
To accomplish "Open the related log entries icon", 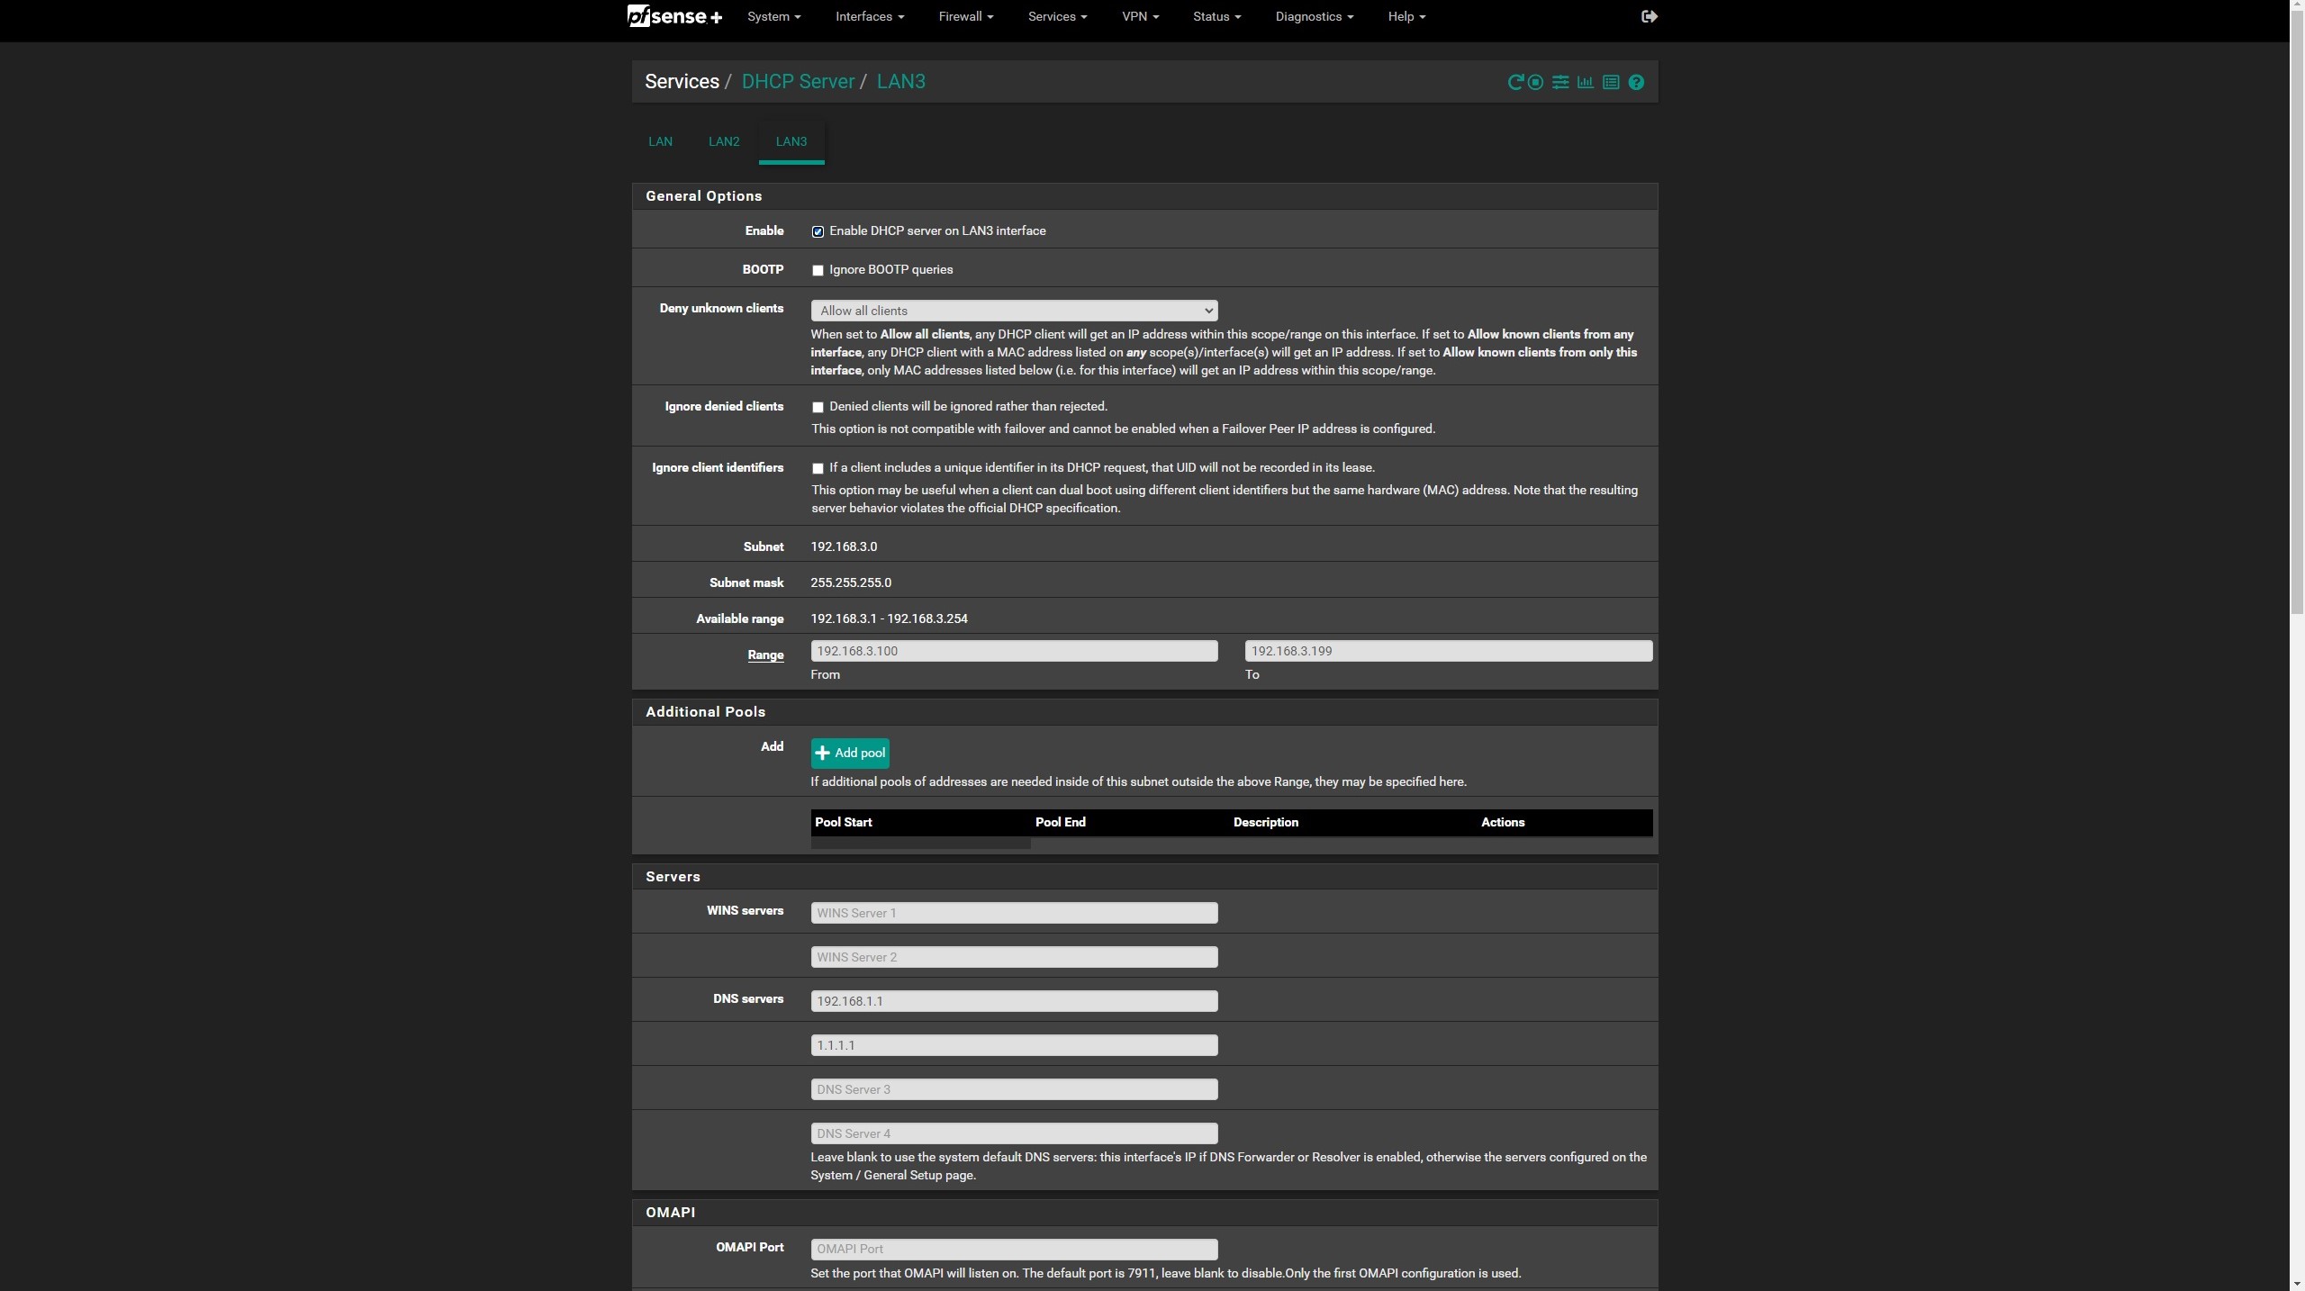I will 1611,82.
